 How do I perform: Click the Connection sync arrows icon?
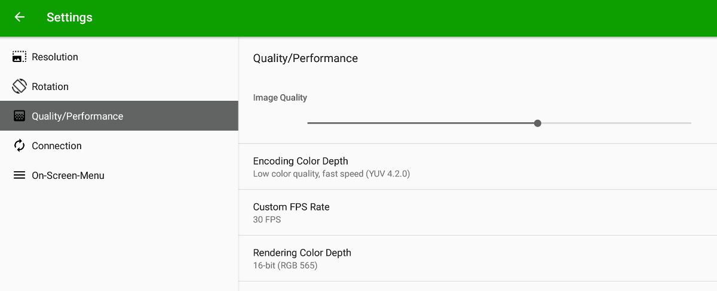(x=19, y=145)
